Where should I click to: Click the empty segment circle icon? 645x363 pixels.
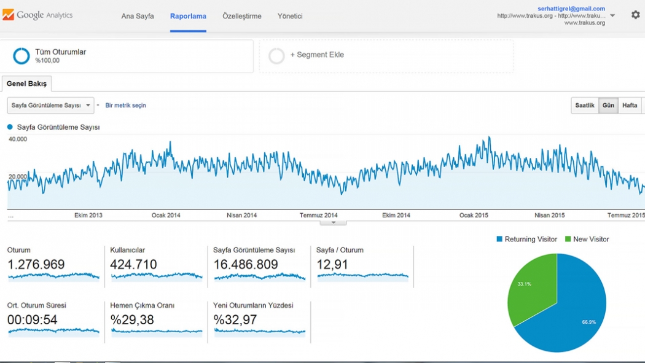click(x=276, y=56)
